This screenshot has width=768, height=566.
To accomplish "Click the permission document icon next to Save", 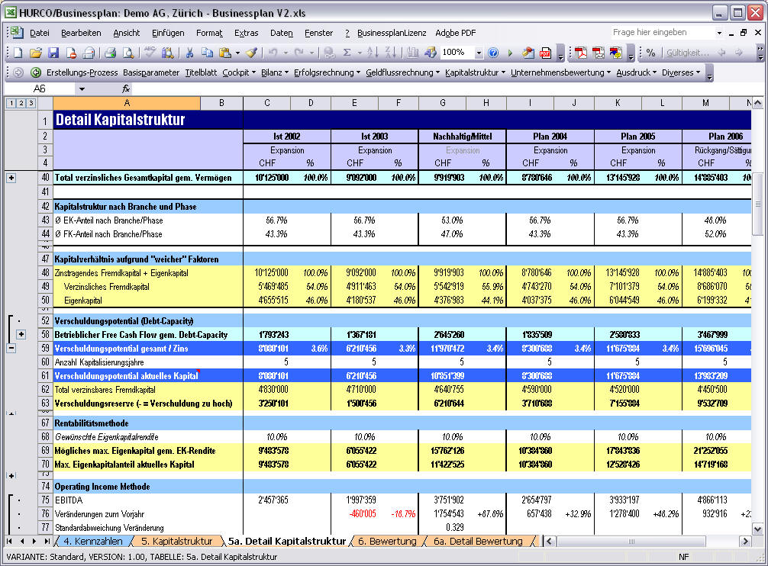I will (x=71, y=53).
